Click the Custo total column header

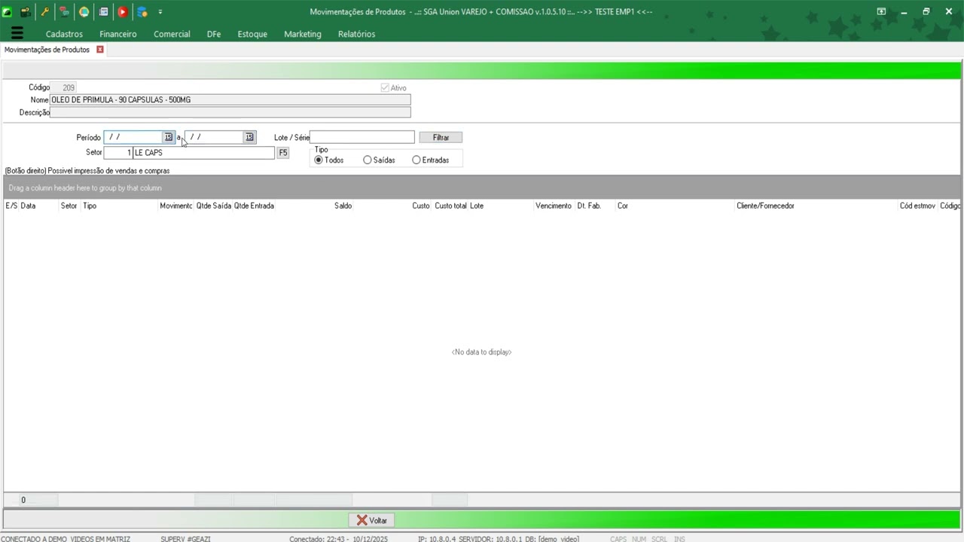pos(450,206)
